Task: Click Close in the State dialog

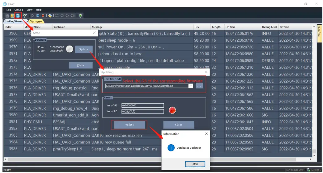Action: tap(81, 65)
